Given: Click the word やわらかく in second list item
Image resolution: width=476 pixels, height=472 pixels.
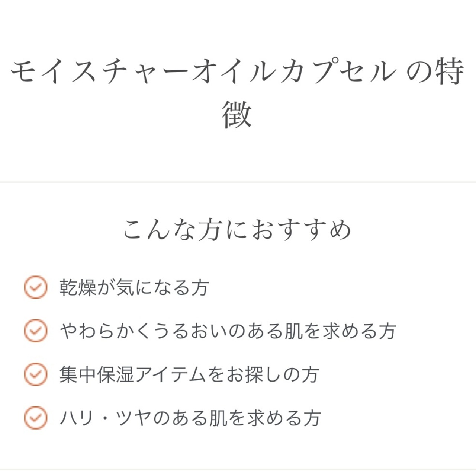Looking at the screenshot, I should (106, 331).
